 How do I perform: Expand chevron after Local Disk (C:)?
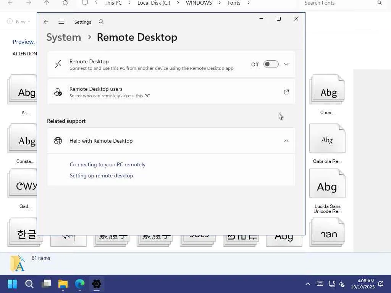pyautogui.click(x=178, y=3)
